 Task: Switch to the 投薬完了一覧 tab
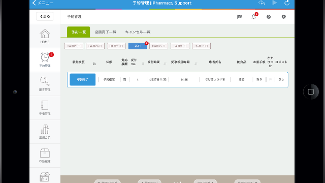(106, 32)
